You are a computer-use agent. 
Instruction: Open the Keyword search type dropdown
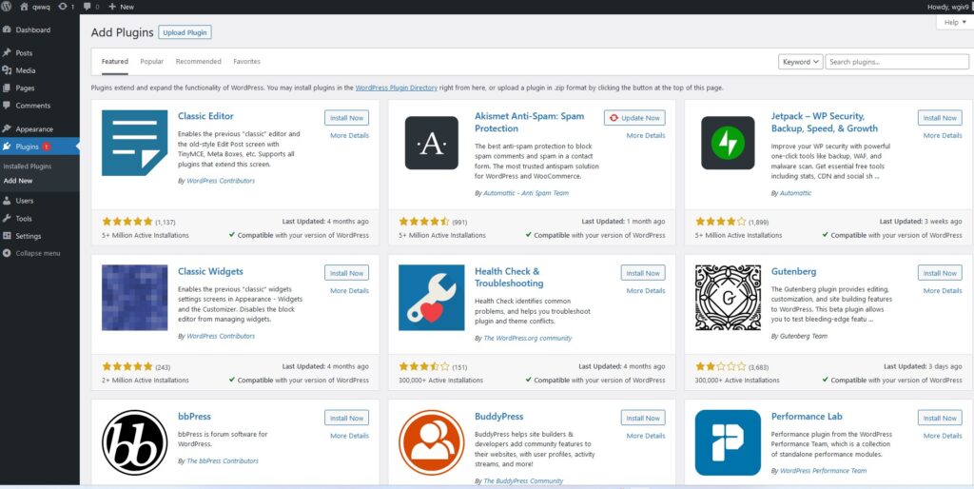(800, 62)
